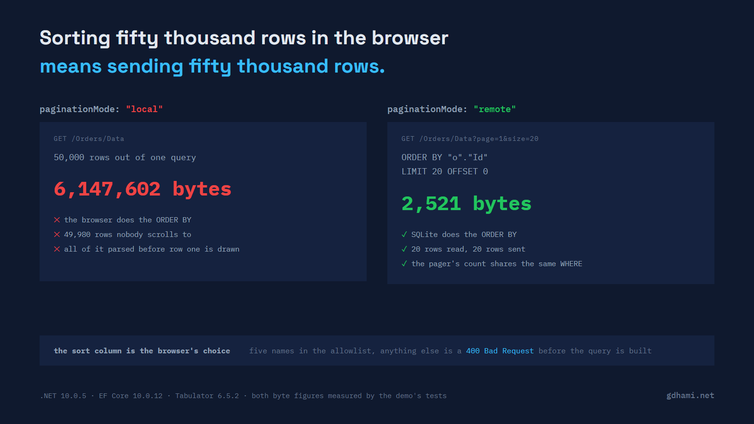The image size is (754, 424).
Task: Click "all of it parsed before row one is drawn"
Action: coord(152,249)
